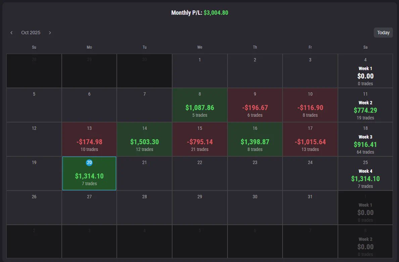399x262 pixels.
Task: Select October 31 cell
Action: tap(310, 208)
